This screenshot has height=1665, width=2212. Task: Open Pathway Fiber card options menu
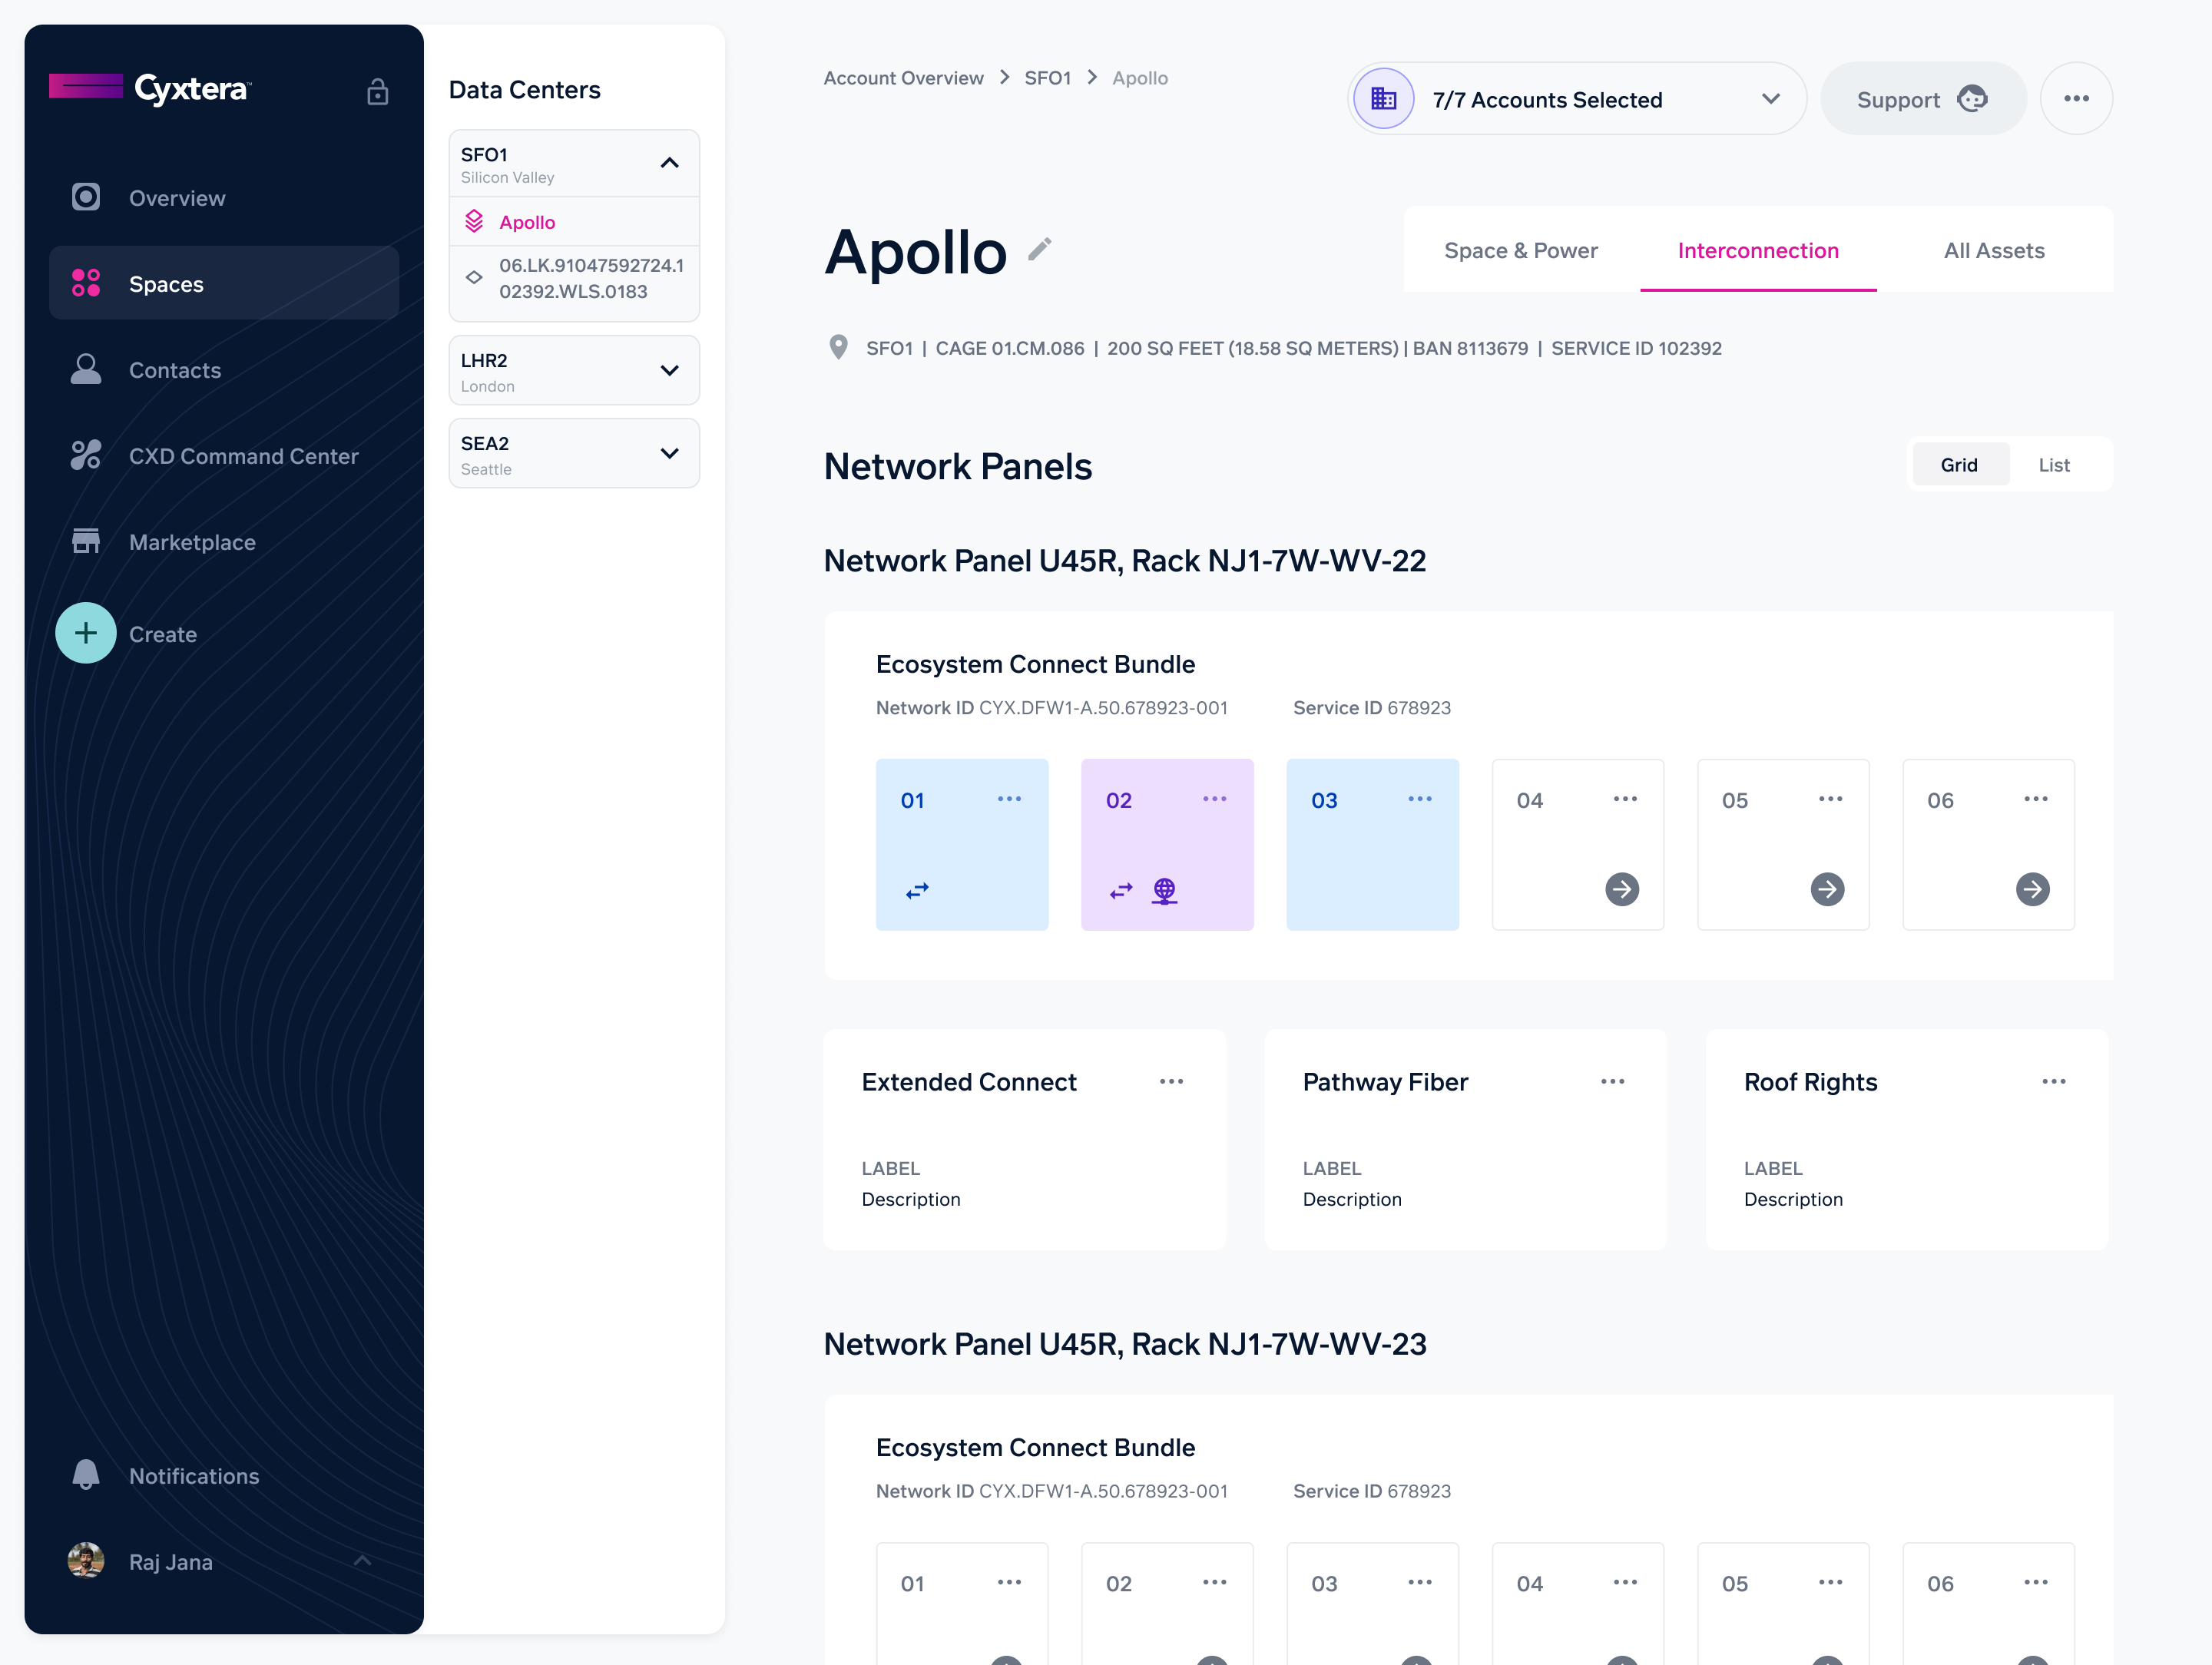pyautogui.click(x=1613, y=1081)
